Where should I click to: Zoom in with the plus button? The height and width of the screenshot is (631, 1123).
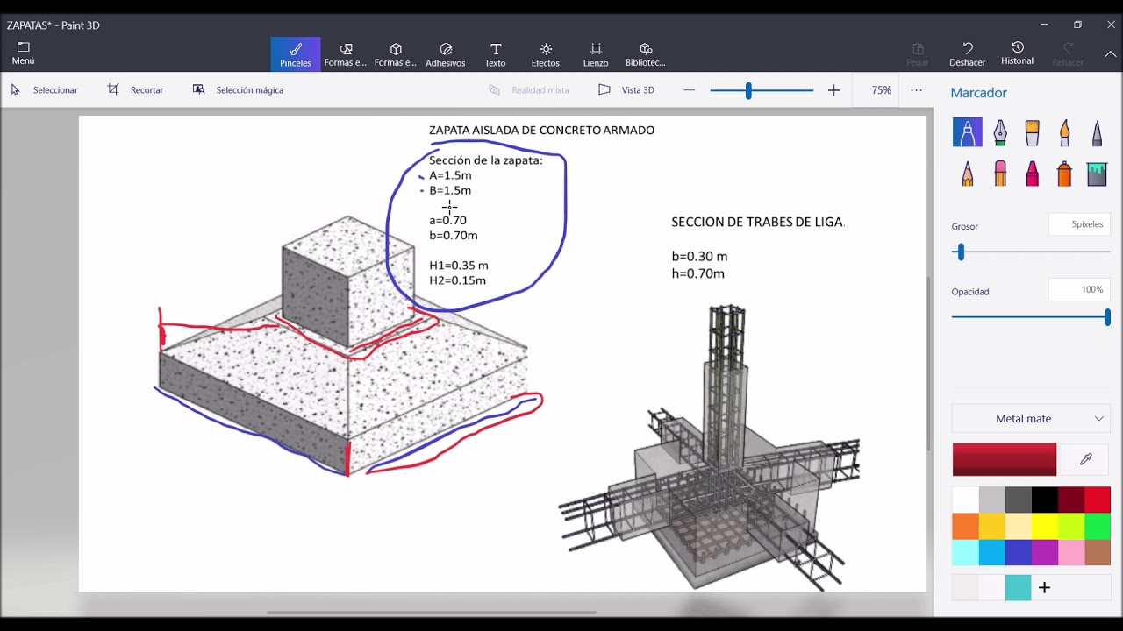point(833,90)
